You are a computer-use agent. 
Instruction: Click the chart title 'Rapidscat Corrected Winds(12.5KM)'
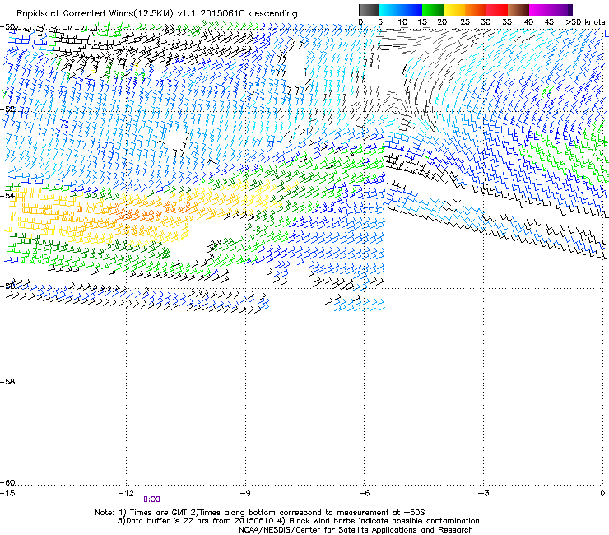pyautogui.click(x=95, y=14)
